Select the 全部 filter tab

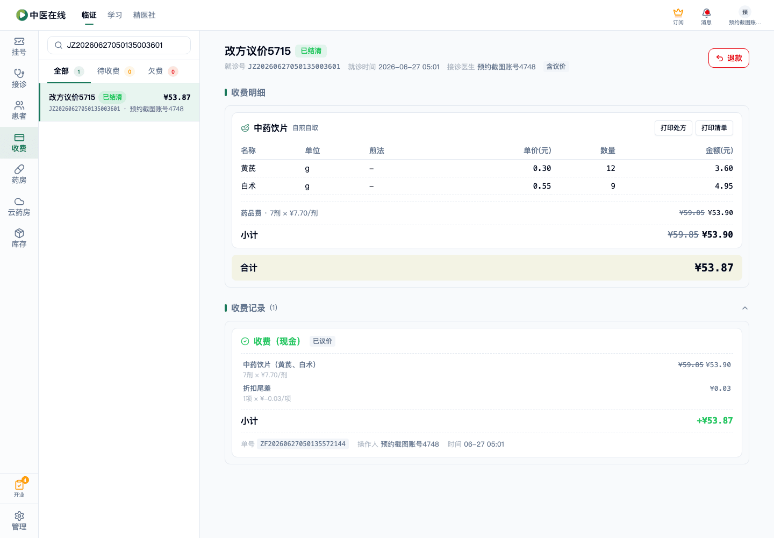click(69, 71)
